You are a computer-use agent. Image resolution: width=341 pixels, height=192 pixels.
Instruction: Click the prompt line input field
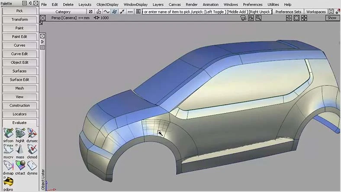(207, 12)
